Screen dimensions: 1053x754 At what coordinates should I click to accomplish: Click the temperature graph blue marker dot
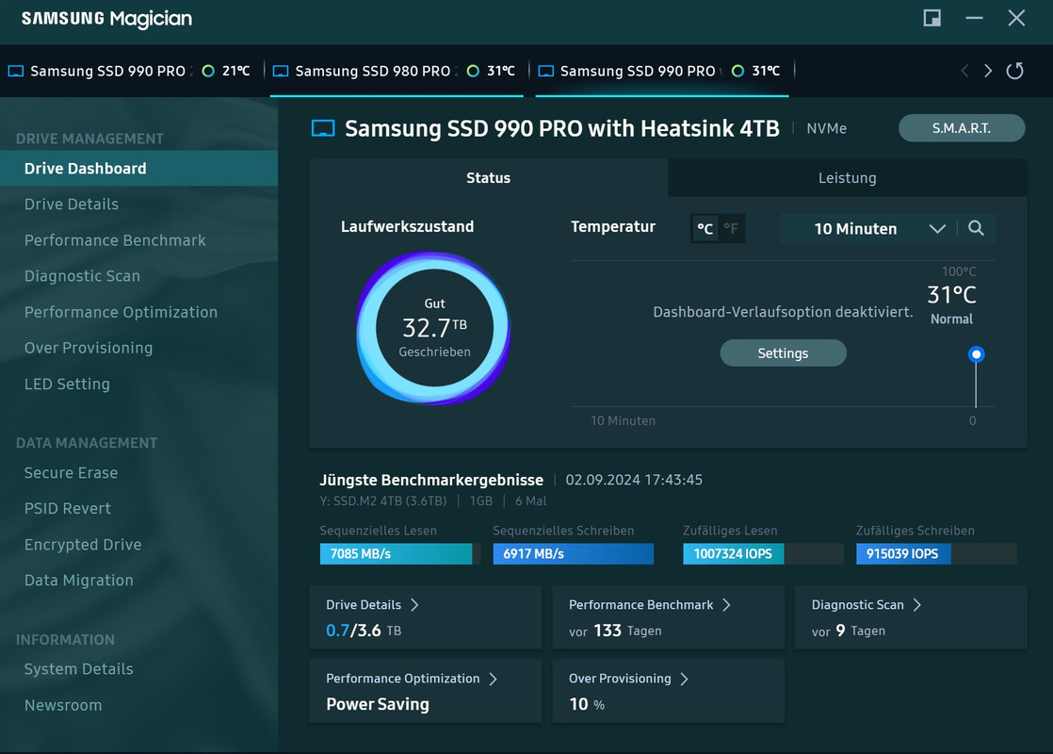click(977, 354)
